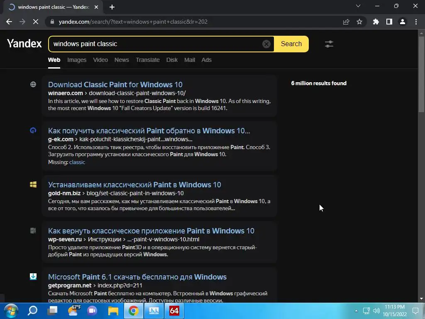Viewport: 425px width, 319px height.
Task: Open the notification center icon
Action: (x=415, y=311)
